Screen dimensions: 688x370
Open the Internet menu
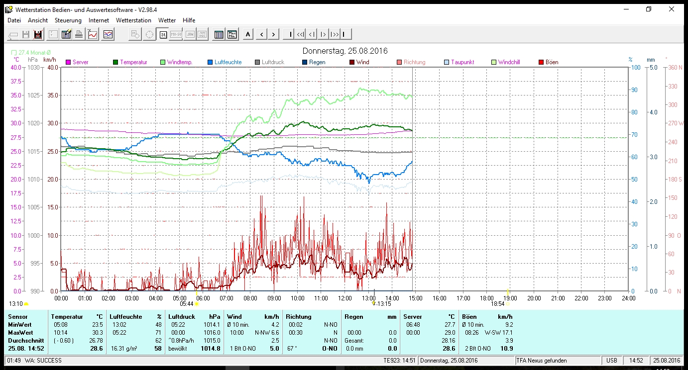(x=99, y=20)
